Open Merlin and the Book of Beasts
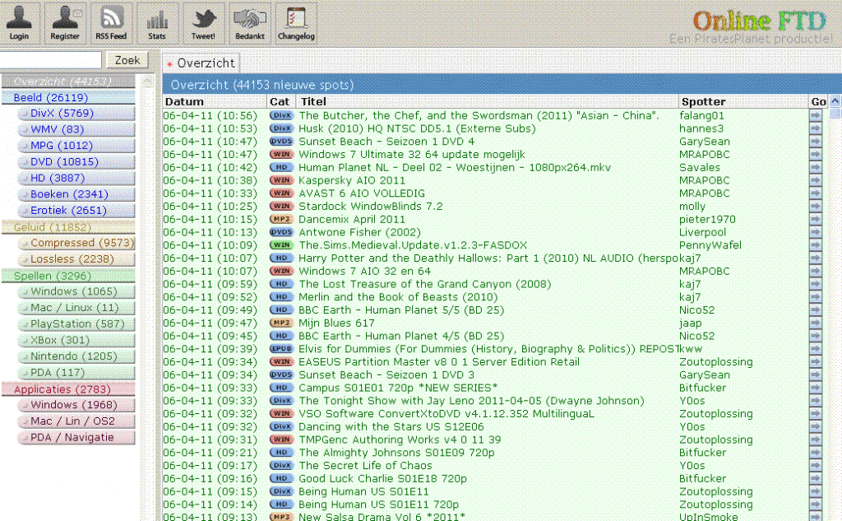 [398, 297]
